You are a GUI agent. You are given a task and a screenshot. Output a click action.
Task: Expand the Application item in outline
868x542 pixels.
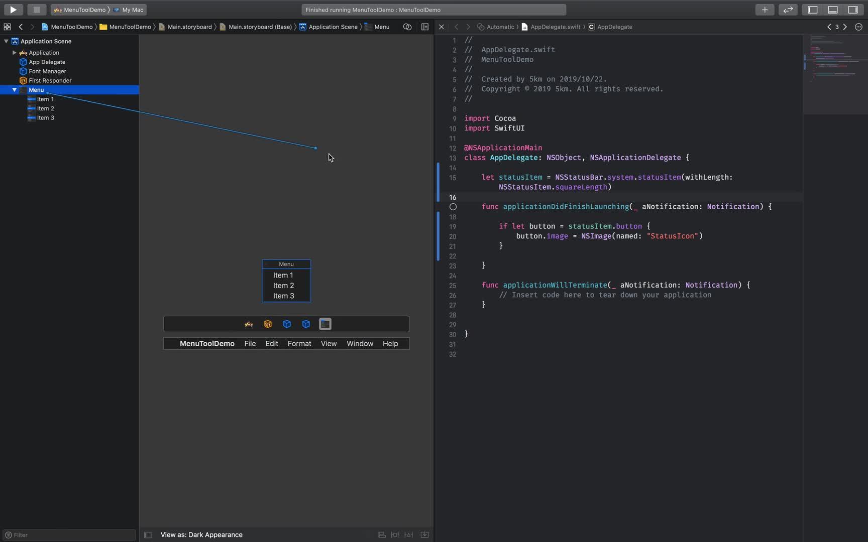[x=15, y=53]
